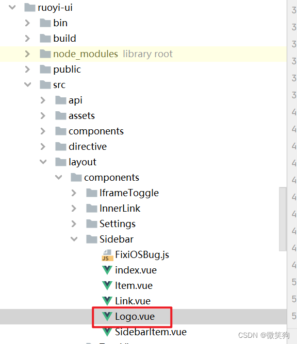Open the highlighted Logo.vue file icon
The height and width of the screenshot is (344, 297).
coord(107,316)
